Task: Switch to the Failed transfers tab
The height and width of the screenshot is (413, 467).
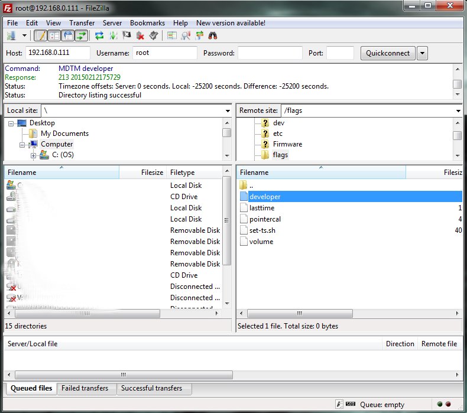Action: (86, 388)
